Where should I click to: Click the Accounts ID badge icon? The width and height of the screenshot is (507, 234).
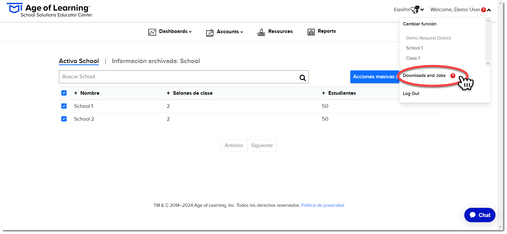(x=210, y=32)
